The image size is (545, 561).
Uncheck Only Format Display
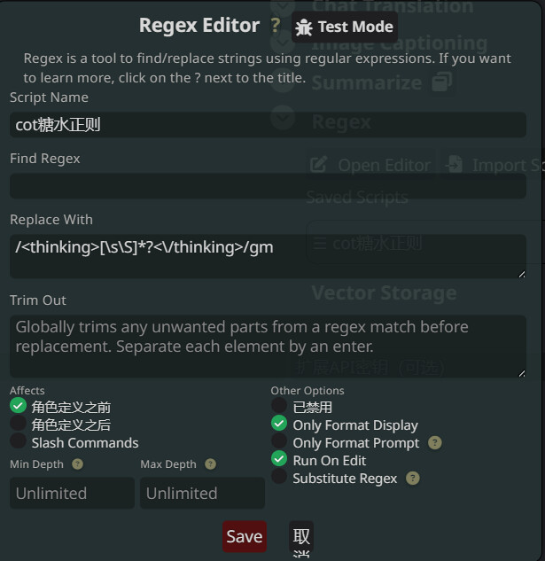[x=279, y=425]
